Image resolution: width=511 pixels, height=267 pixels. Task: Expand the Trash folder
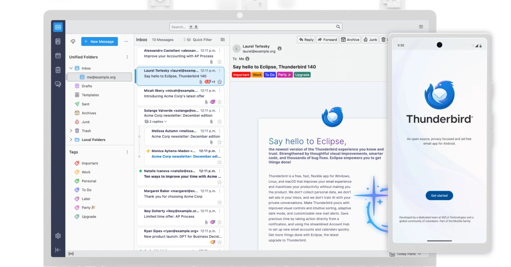coord(71,131)
